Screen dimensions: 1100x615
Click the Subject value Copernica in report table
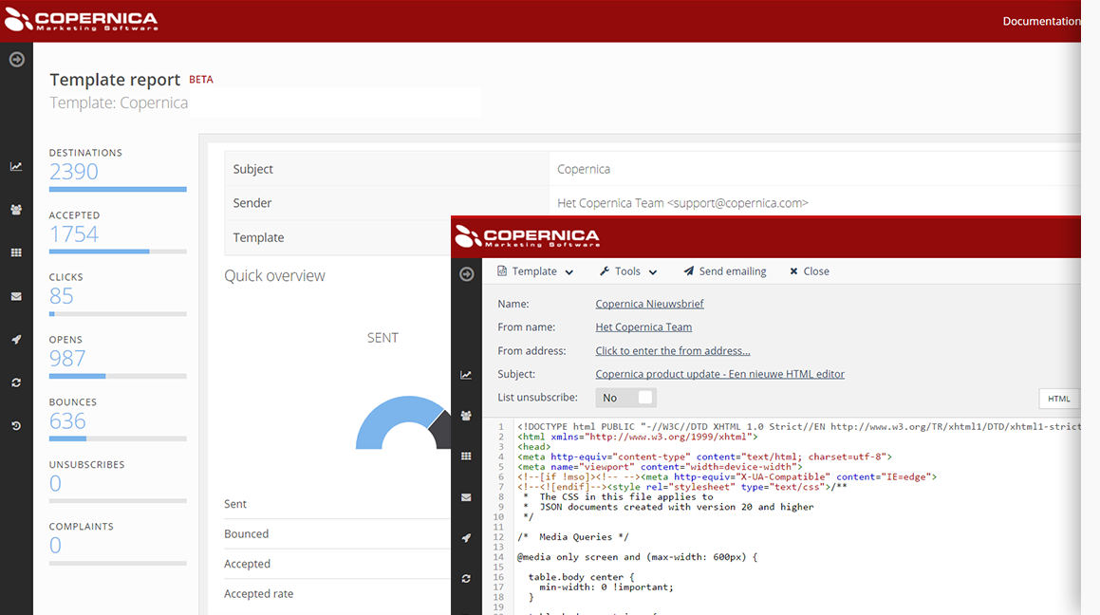click(583, 169)
